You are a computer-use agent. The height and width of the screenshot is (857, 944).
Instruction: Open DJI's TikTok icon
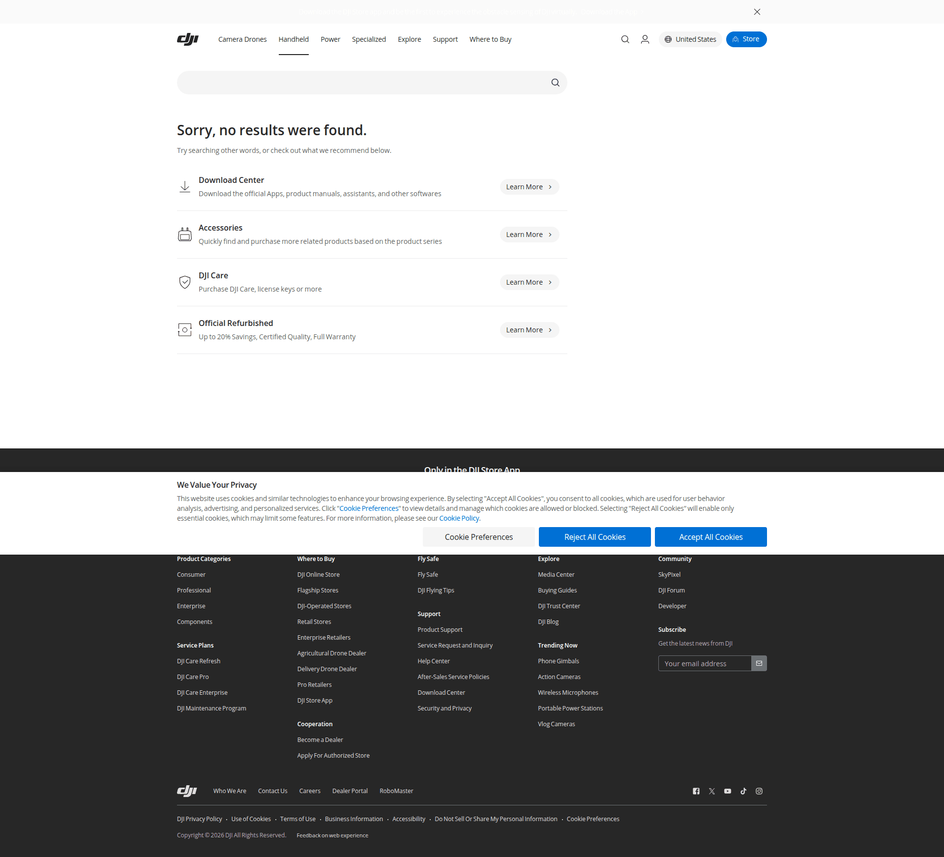743,791
